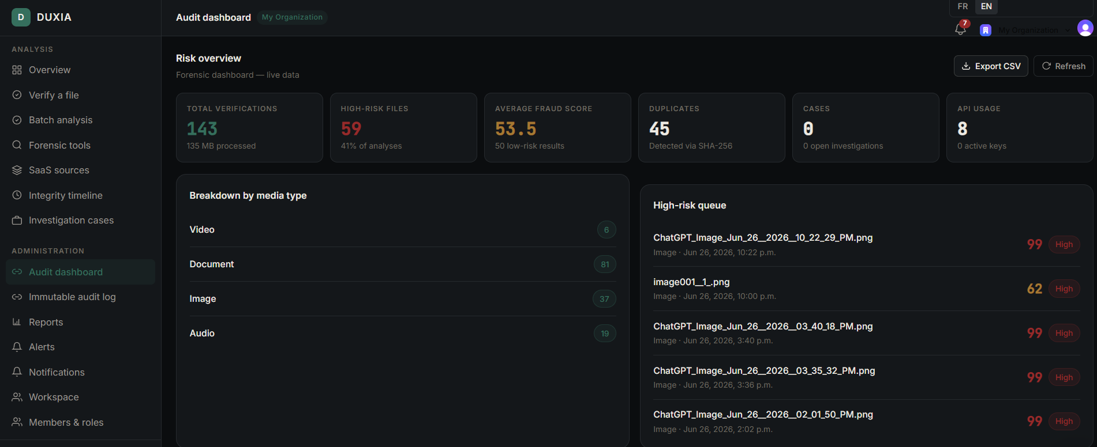1097x447 pixels.
Task: Click the Verify a file checkmark icon
Action: [x=17, y=95]
